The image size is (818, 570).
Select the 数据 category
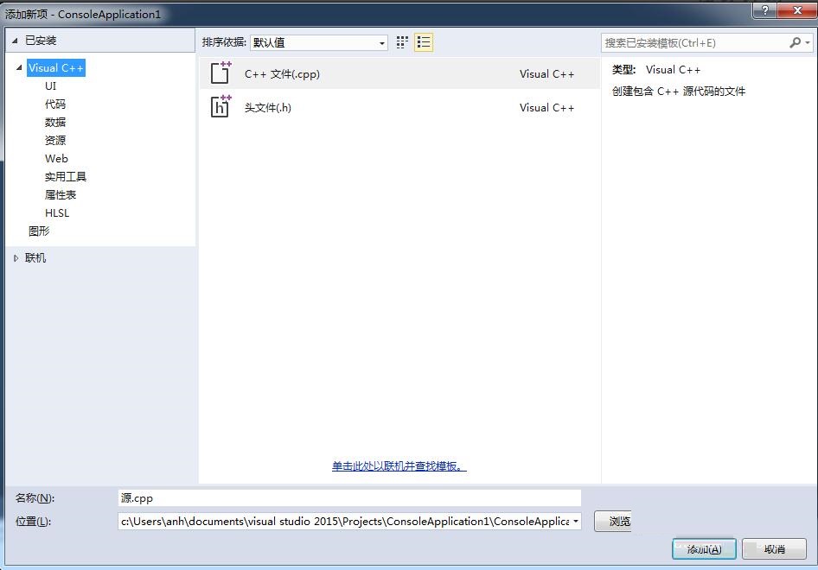coord(55,122)
